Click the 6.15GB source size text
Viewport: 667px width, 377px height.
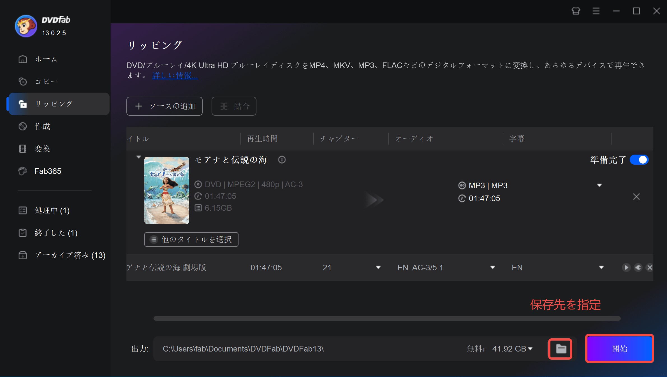point(218,208)
